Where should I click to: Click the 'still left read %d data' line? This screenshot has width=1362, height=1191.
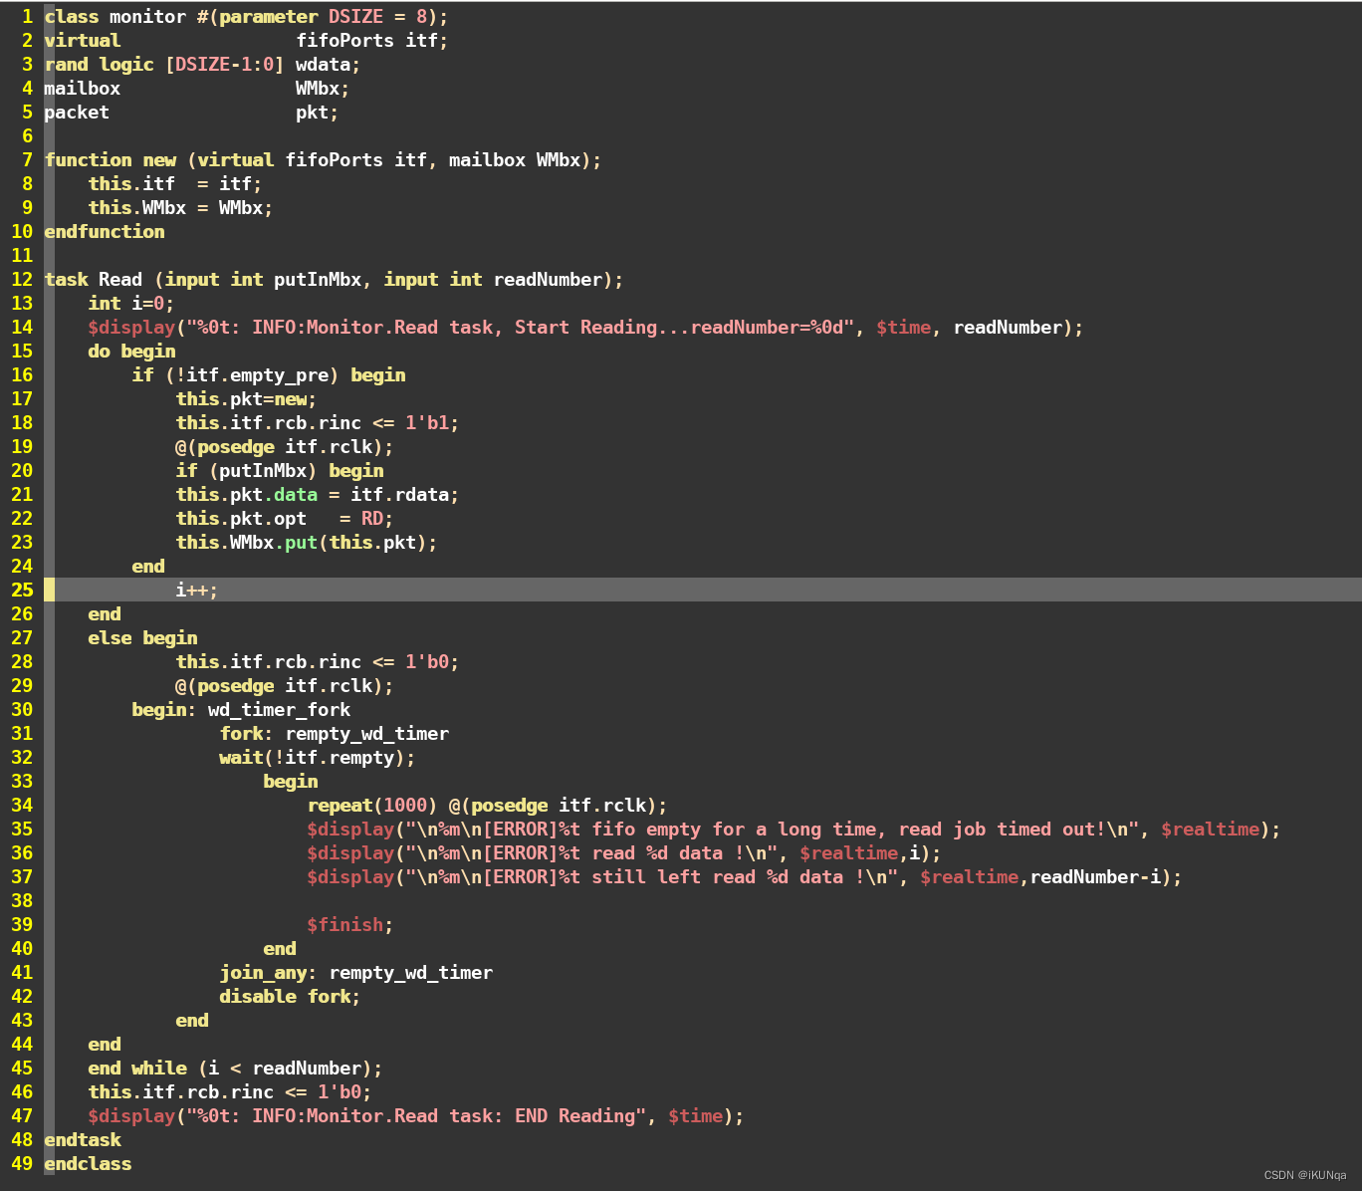(x=745, y=877)
